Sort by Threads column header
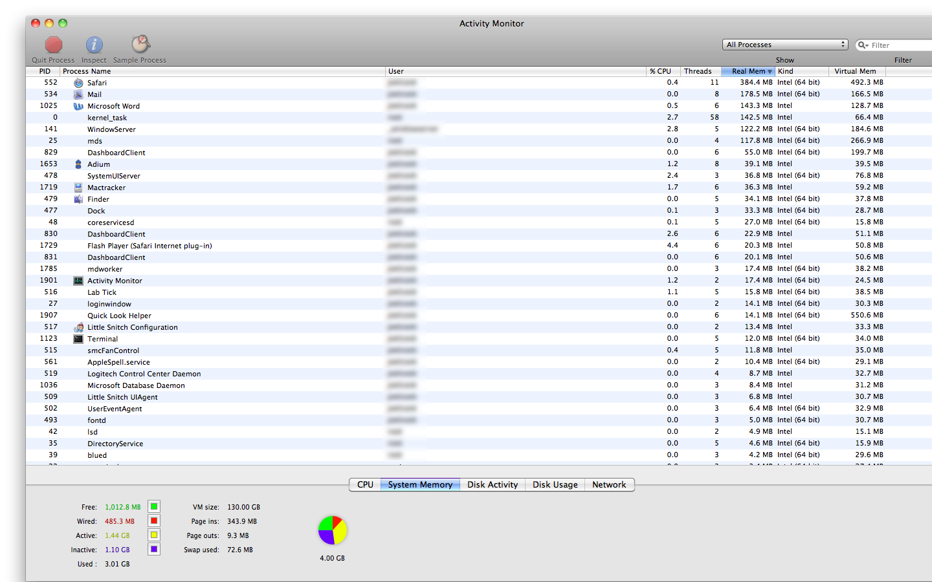932x582 pixels. coord(701,71)
